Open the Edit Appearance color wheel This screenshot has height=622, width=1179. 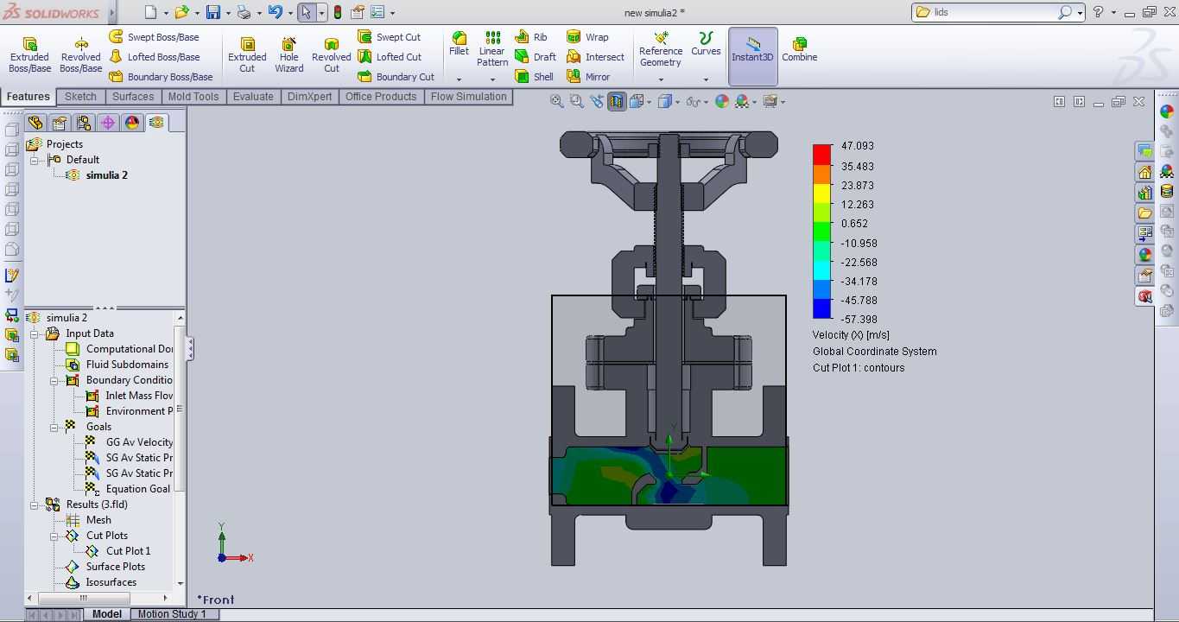pos(722,101)
